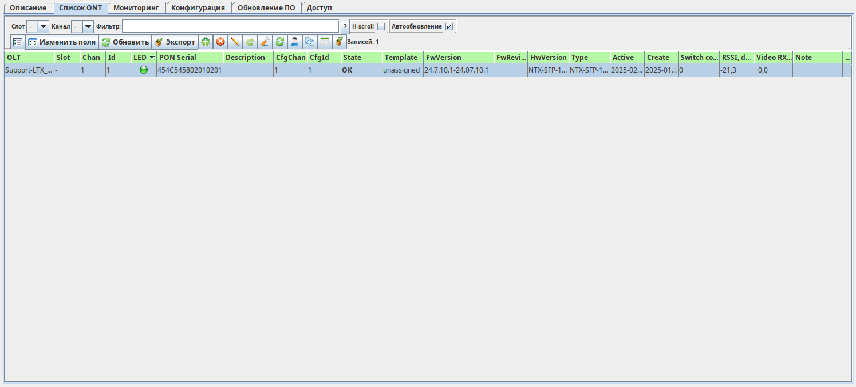Image resolution: width=856 pixels, height=387 pixels.
Task: Sort by the Create column header
Action: pos(661,57)
